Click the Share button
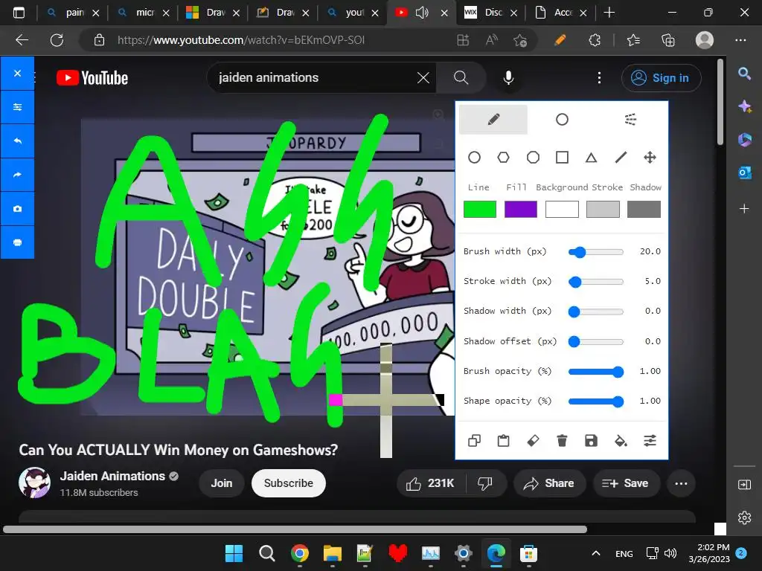 click(x=549, y=483)
